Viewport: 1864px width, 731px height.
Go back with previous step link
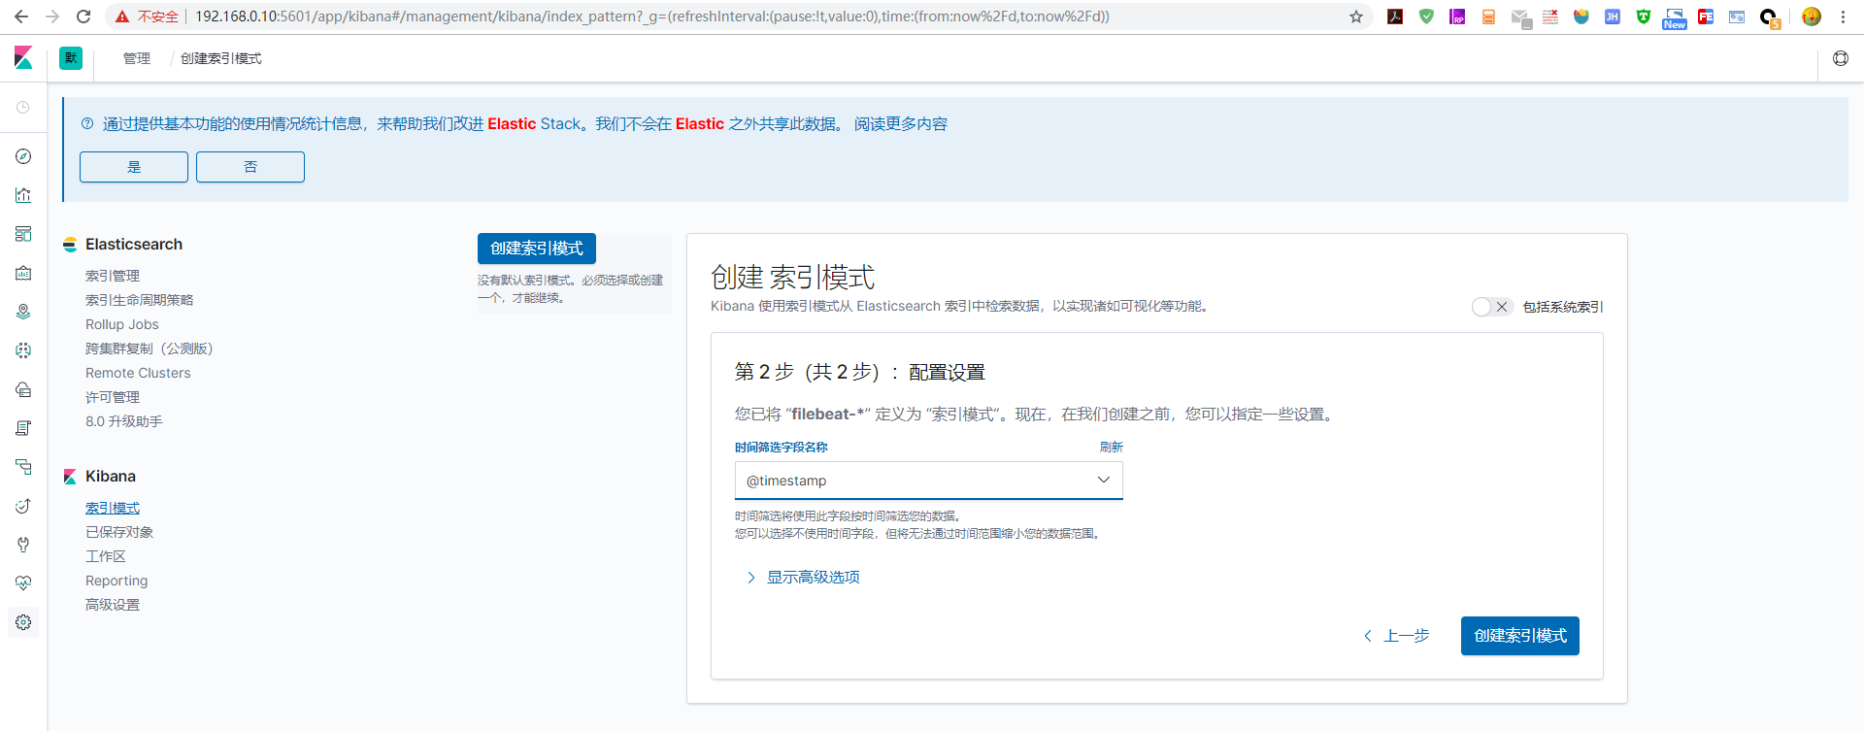(x=1397, y=636)
